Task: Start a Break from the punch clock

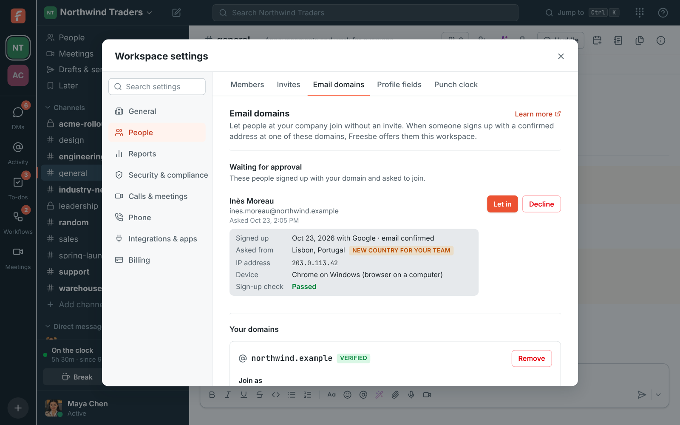Action: (x=77, y=377)
